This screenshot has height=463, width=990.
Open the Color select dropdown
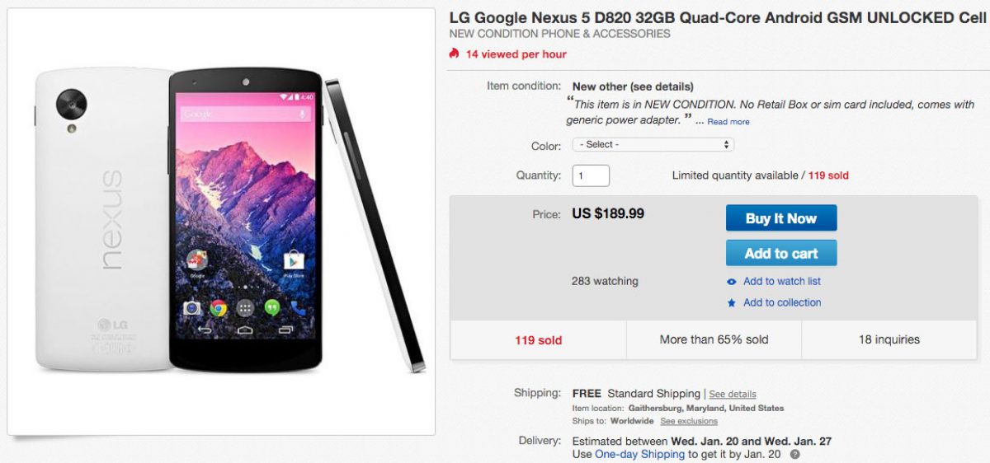coord(653,145)
